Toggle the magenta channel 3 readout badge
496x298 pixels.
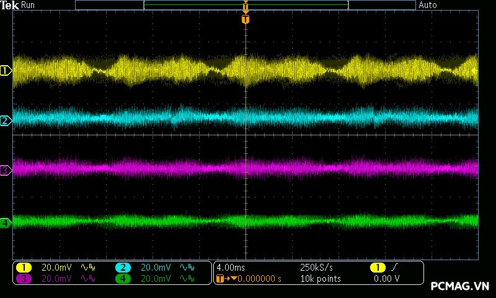pyautogui.click(x=24, y=279)
